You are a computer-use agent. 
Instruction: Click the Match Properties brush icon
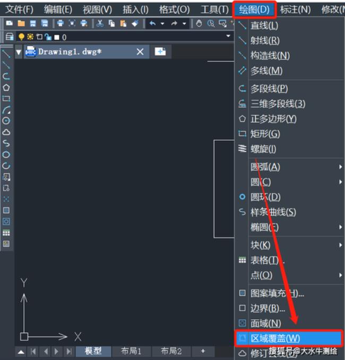135,23
